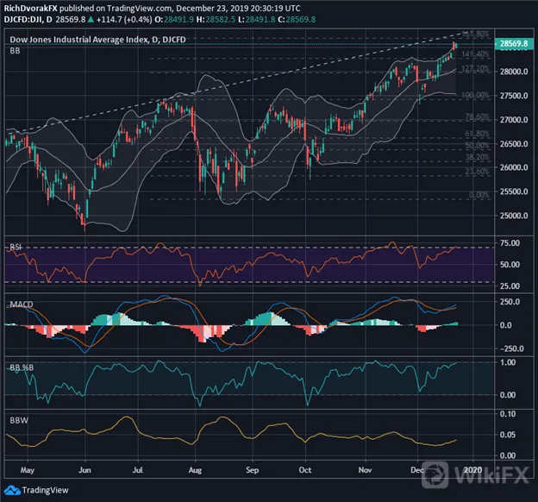Click the May label on time axis
The width and height of the screenshot is (538, 502).
(x=28, y=470)
